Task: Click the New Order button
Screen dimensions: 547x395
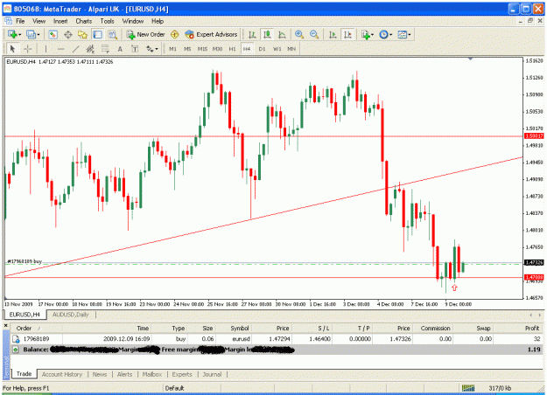Action: point(146,34)
